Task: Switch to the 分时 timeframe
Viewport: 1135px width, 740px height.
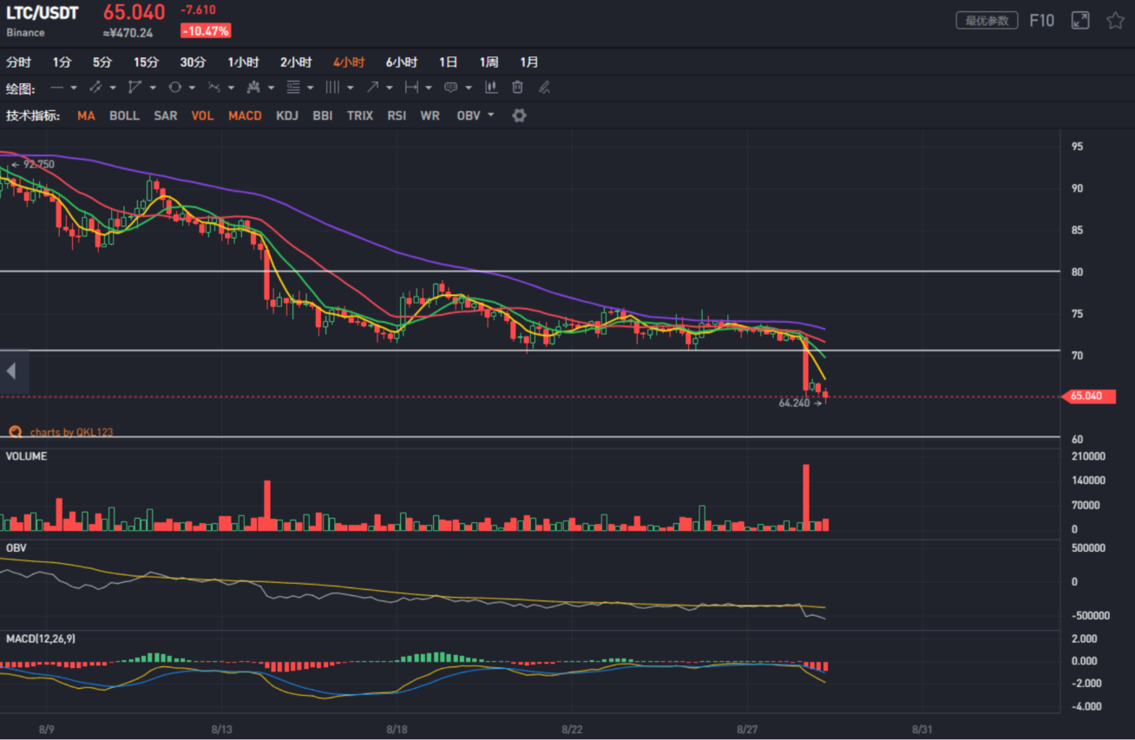Action: 18,62
